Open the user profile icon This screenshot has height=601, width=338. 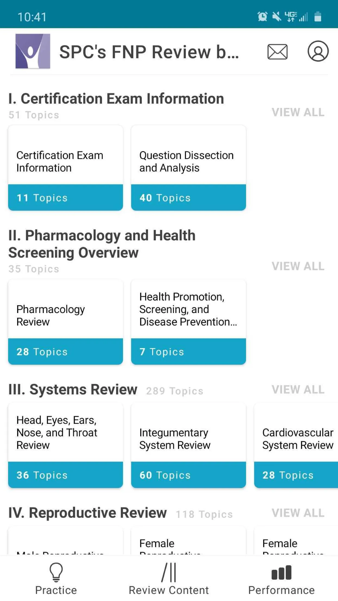(x=318, y=51)
